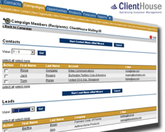
Task: Click the ClientHouse logo
Action: 136,8
